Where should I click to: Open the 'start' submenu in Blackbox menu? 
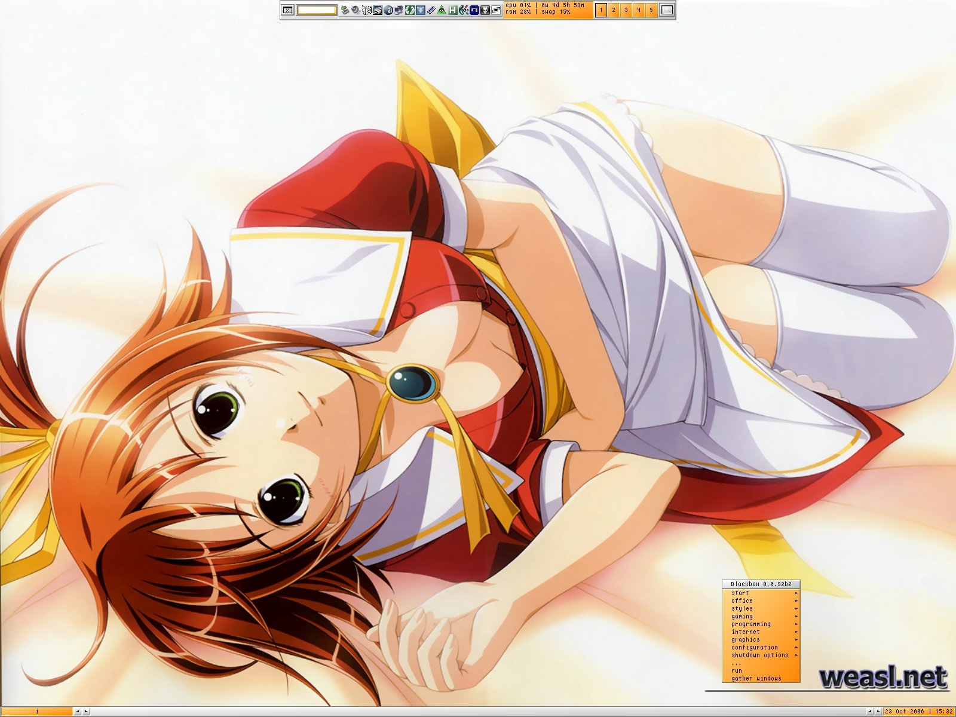point(761,593)
